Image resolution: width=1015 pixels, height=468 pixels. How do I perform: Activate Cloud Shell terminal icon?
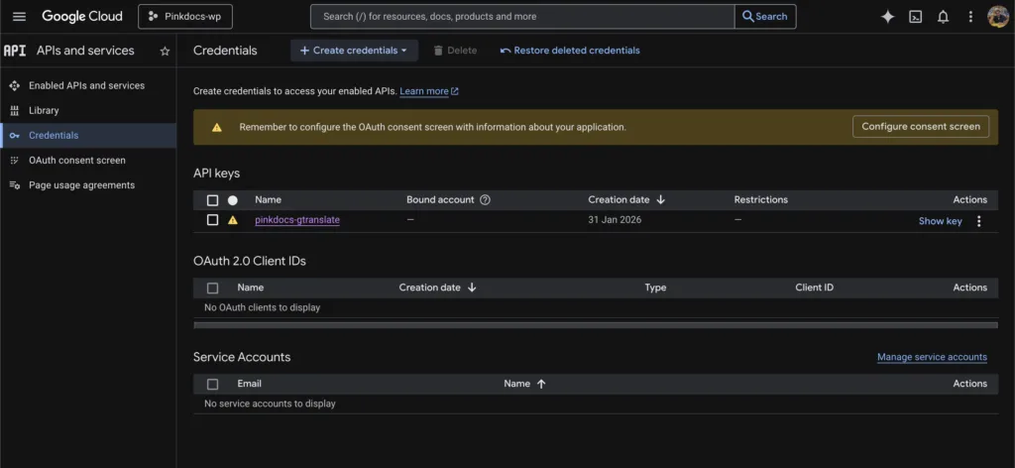[916, 17]
